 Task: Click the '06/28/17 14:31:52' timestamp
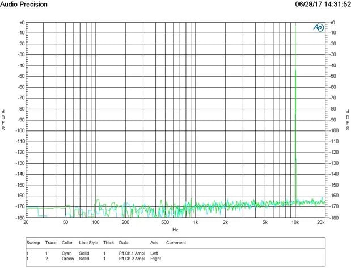click(x=323, y=4)
